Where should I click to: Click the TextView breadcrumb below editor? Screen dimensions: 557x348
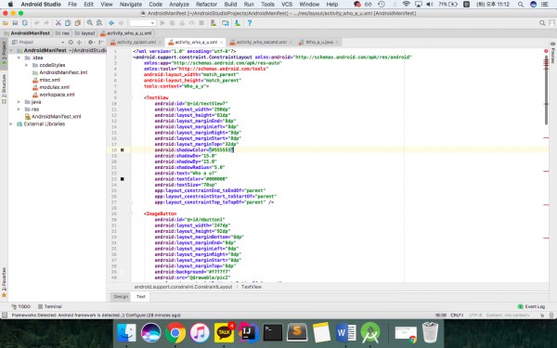[x=252, y=287]
